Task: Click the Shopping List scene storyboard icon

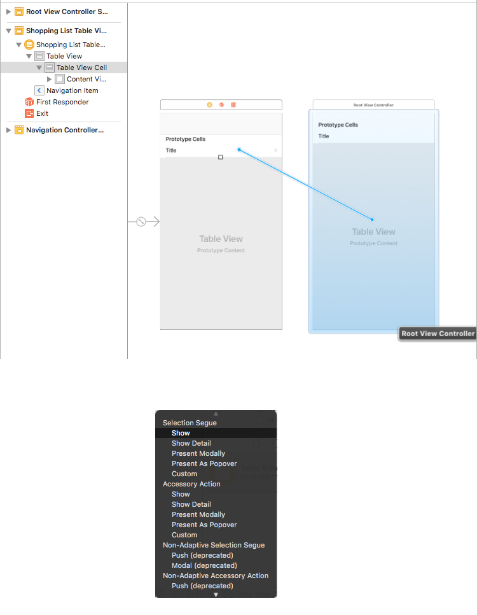Action: pyautogui.click(x=19, y=31)
